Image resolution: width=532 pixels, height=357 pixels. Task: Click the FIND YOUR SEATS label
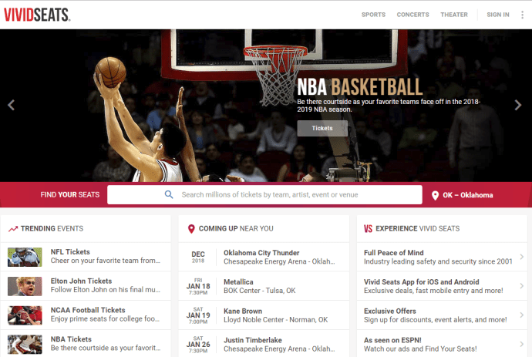tap(70, 195)
